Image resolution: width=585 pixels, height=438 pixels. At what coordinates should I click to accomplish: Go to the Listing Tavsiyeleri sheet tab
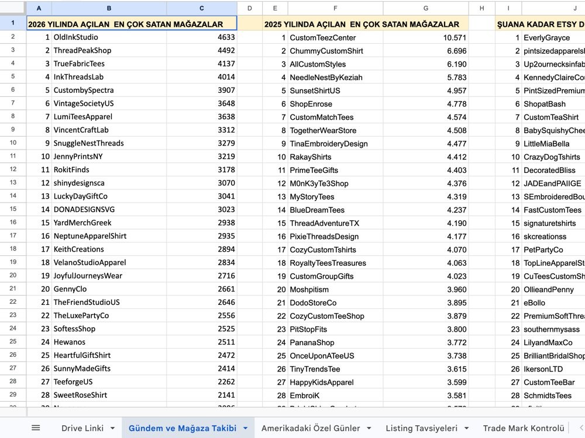(x=422, y=428)
